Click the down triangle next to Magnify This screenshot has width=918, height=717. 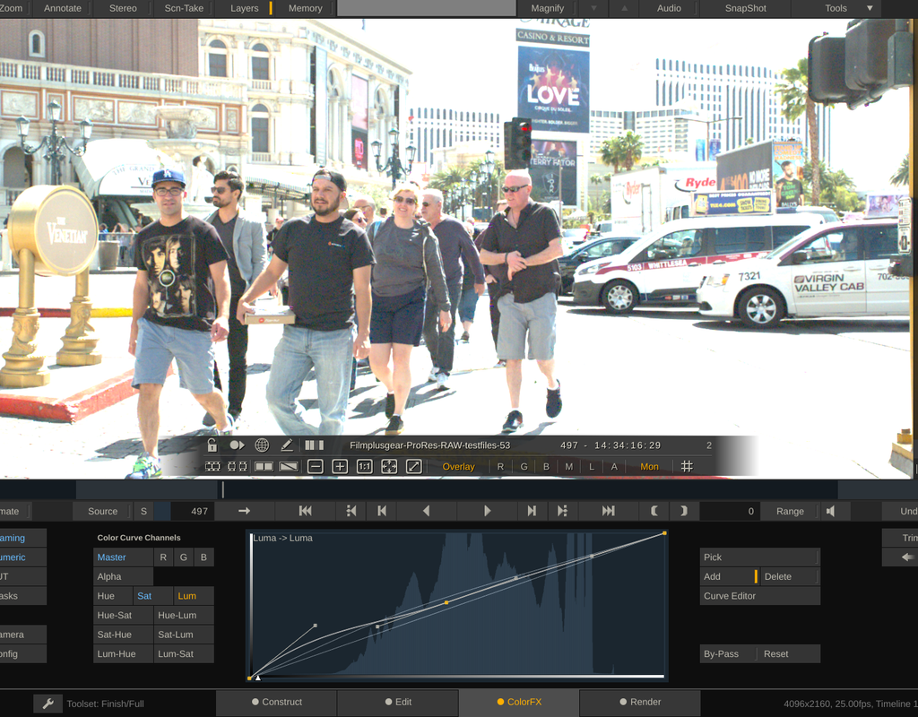[x=593, y=8]
